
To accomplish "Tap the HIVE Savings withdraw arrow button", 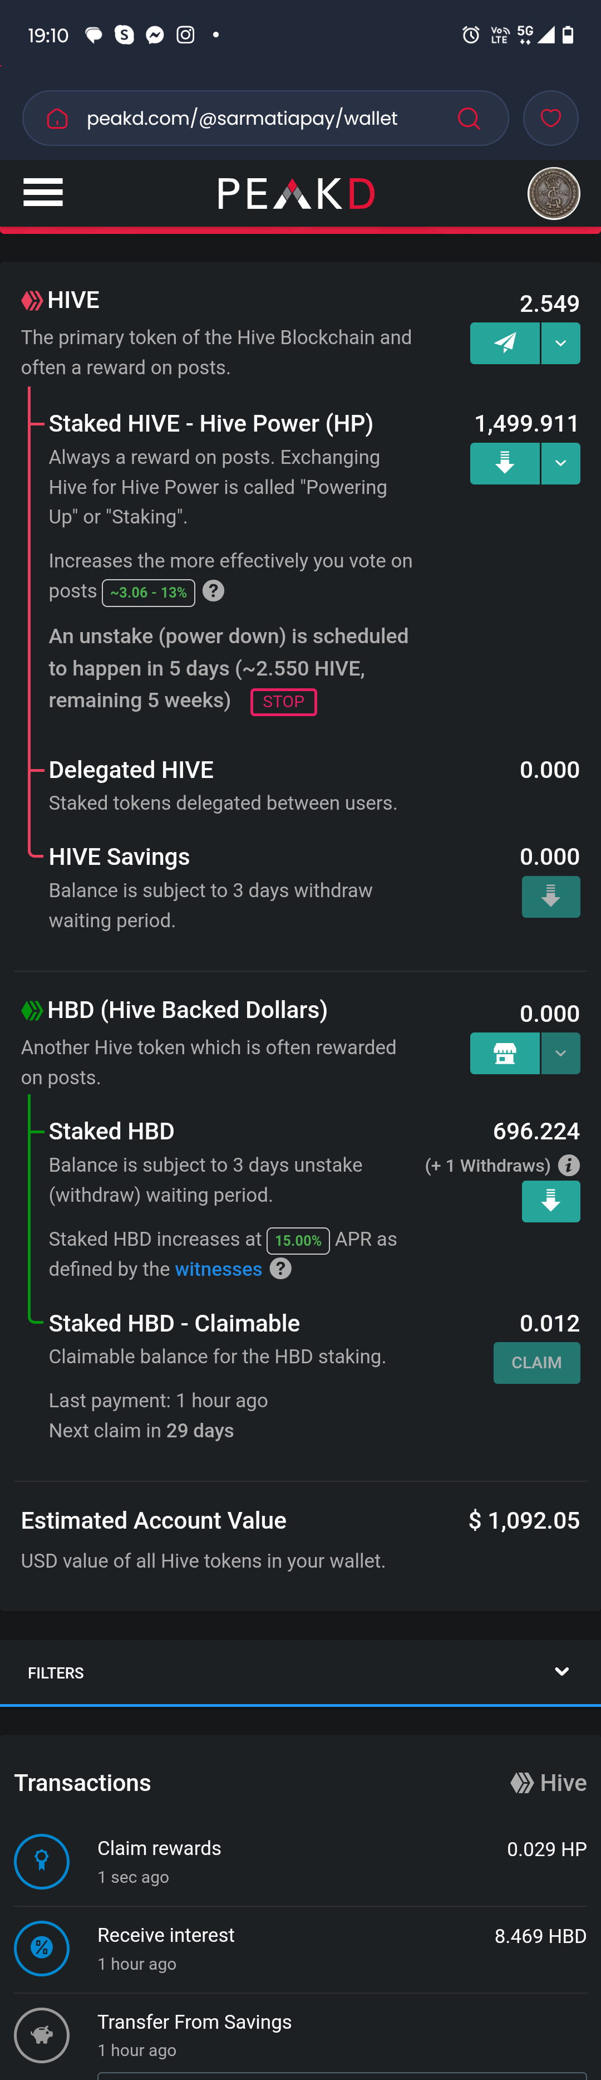I will 550,896.
